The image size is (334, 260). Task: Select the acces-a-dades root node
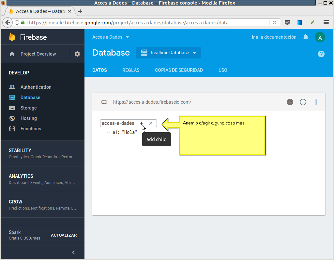pos(118,123)
